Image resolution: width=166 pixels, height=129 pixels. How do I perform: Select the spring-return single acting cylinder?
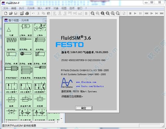(x=11, y=44)
